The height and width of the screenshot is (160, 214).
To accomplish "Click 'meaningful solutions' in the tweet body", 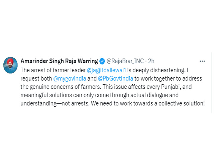I will (46, 95).
